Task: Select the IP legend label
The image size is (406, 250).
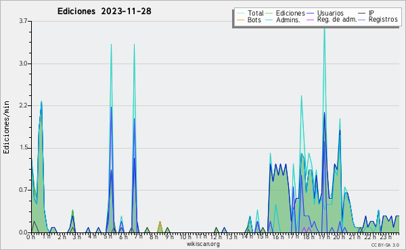Action: click(x=371, y=13)
